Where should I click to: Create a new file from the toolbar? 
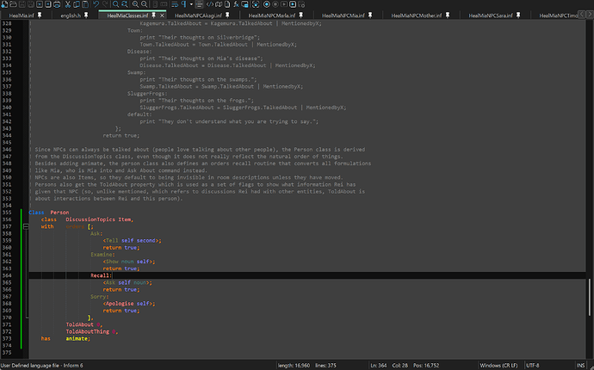(x=4, y=4)
